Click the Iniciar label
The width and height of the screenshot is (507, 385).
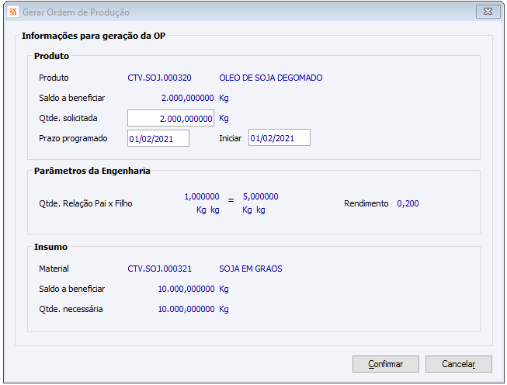tap(231, 138)
